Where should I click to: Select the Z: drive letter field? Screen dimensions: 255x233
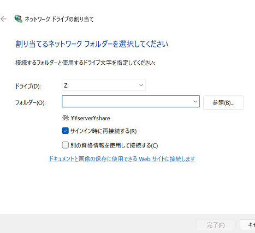[x=104, y=85]
